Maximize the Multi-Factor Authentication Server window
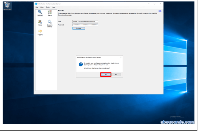198x131 pixels. (x=154, y=4)
